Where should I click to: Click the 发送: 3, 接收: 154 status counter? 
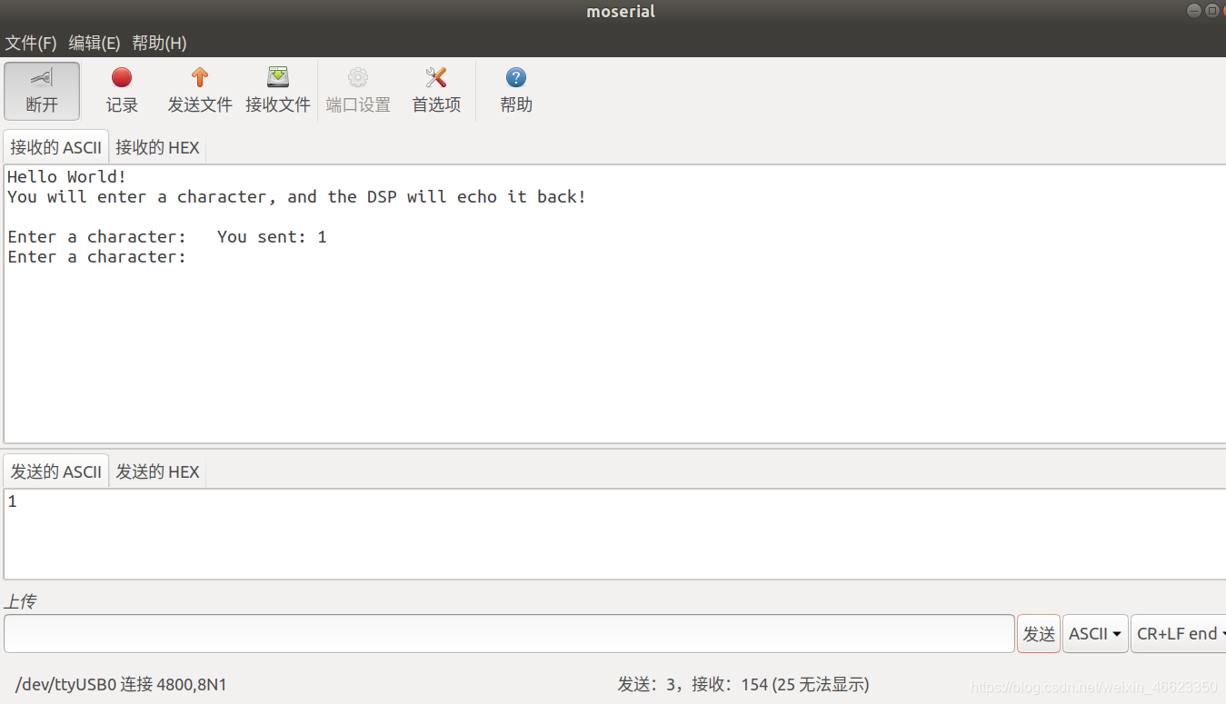click(x=743, y=684)
